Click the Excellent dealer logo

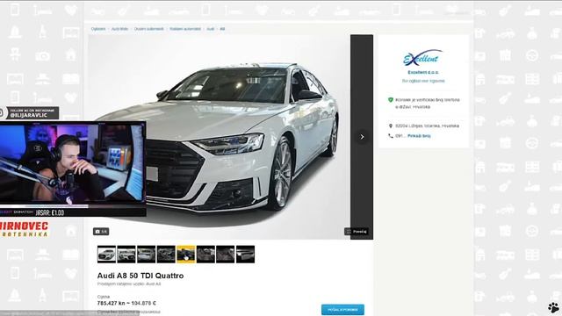[423, 58]
